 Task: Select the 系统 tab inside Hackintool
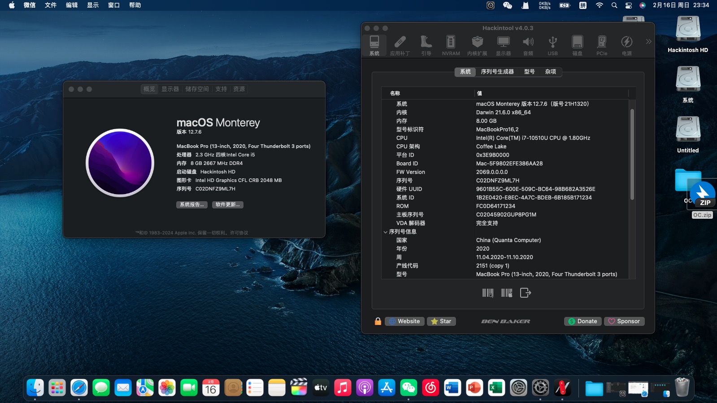[x=465, y=72]
